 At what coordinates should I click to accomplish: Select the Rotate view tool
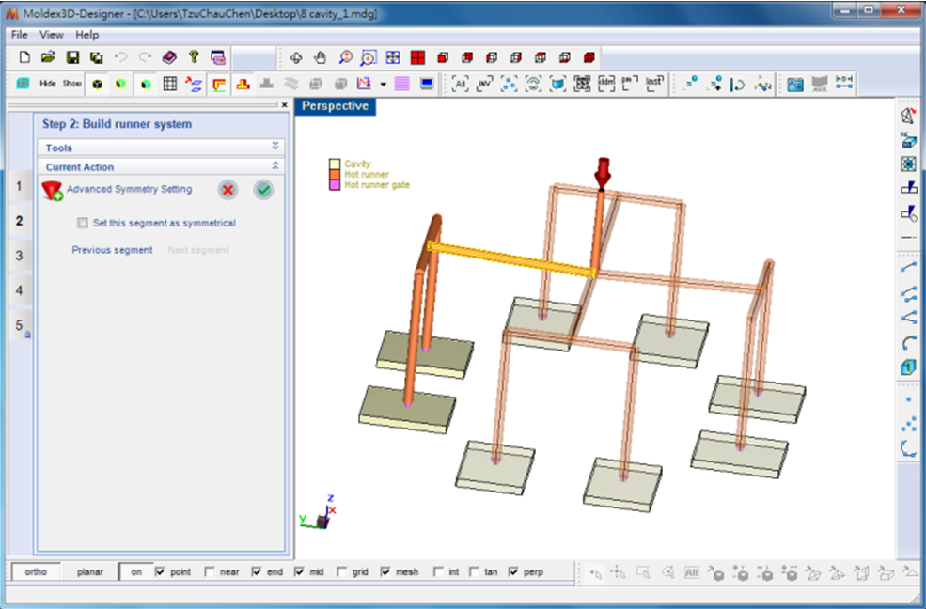coord(296,57)
